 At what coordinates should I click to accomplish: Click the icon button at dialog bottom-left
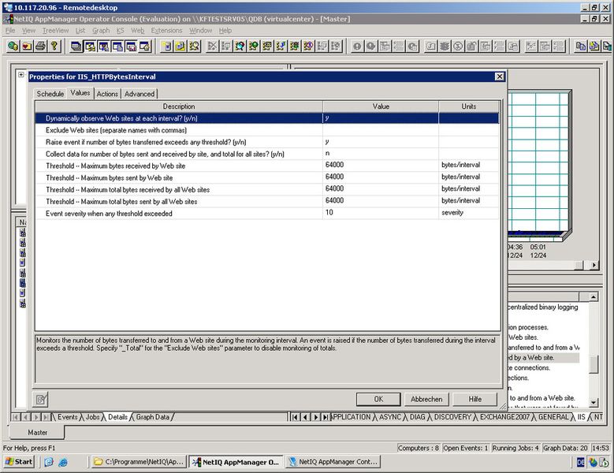[42, 399]
